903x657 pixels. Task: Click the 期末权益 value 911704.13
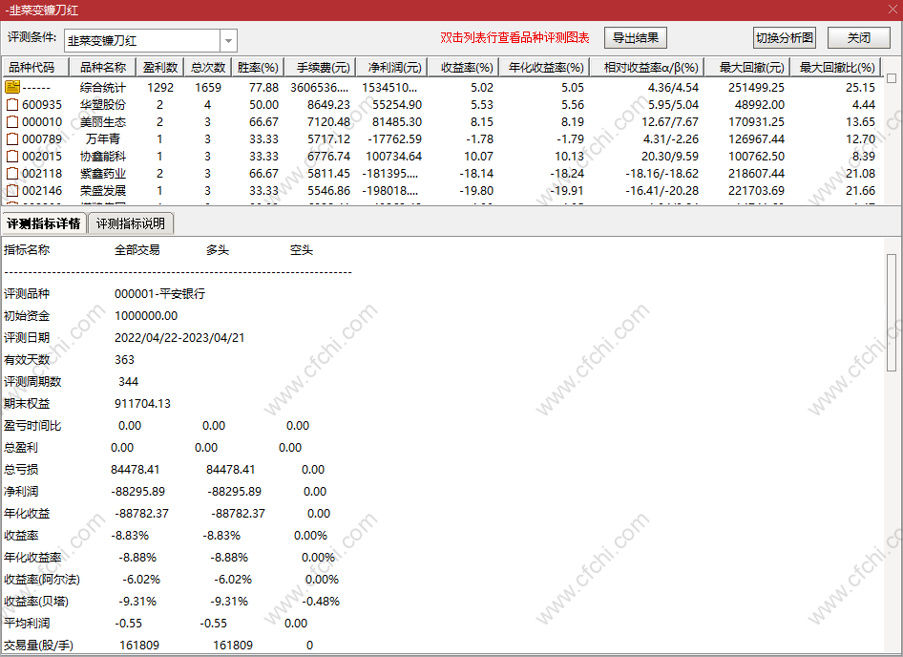[x=142, y=404]
